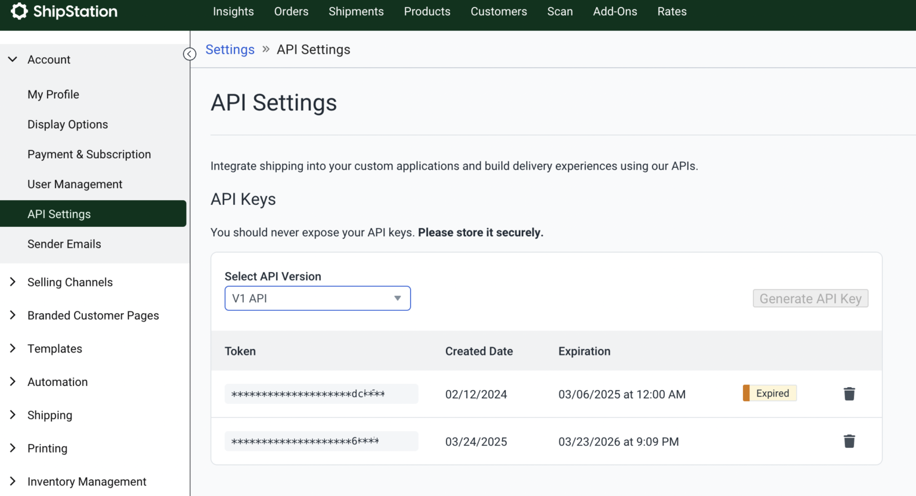Delete the expired API key via trash icon

click(x=849, y=394)
